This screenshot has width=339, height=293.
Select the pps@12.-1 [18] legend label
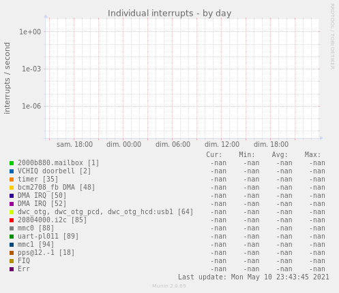pyautogui.click(x=46, y=253)
